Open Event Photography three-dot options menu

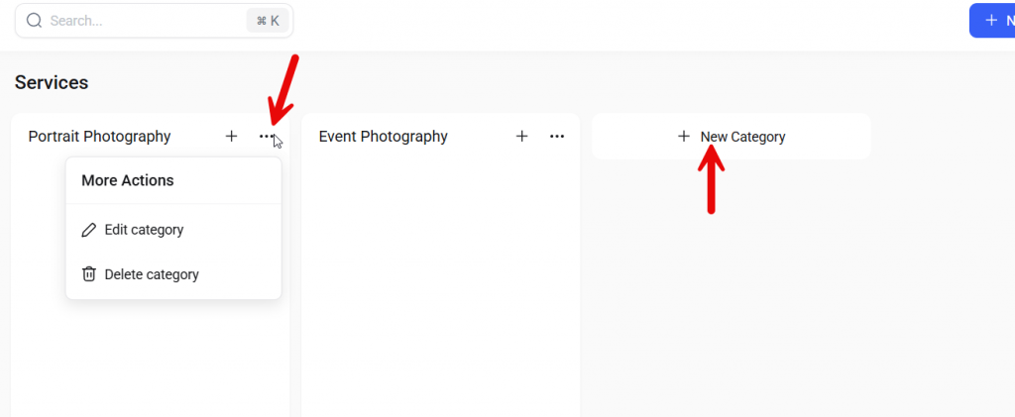pyautogui.click(x=557, y=137)
